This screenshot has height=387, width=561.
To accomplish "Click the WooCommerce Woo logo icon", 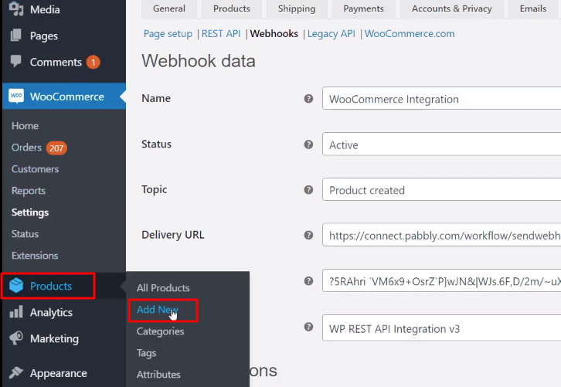I will [x=16, y=97].
